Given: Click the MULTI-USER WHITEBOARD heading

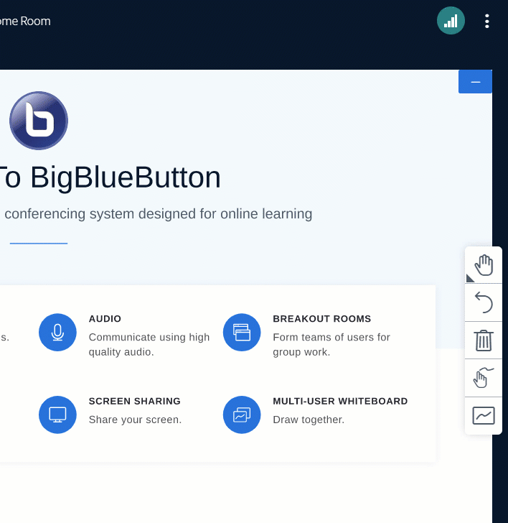Looking at the screenshot, I should tap(340, 401).
